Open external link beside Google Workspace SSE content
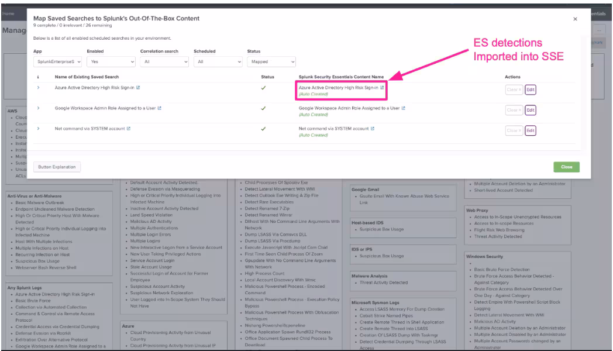Image resolution: width=613 pixels, height=351 pixels. (403, 108)
